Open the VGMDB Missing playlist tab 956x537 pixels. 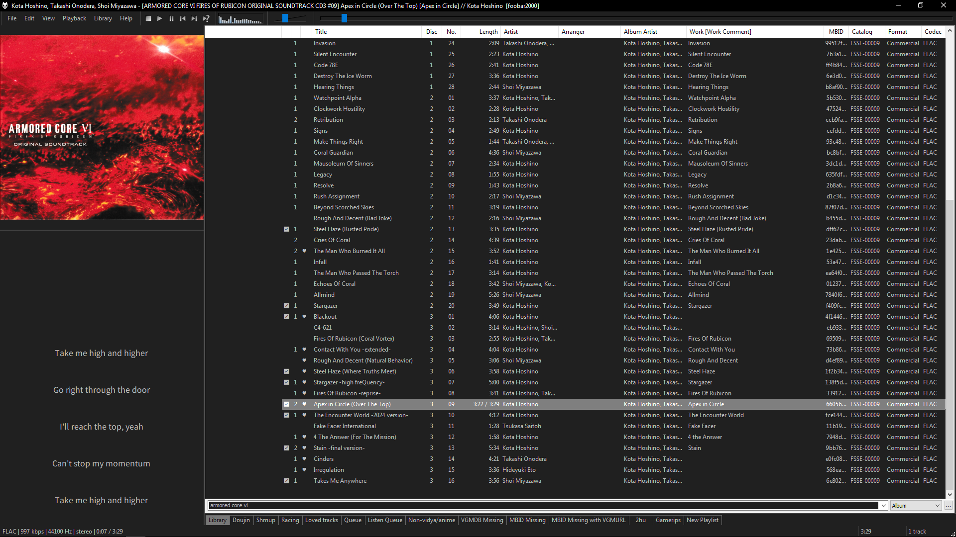pos(482,520)
